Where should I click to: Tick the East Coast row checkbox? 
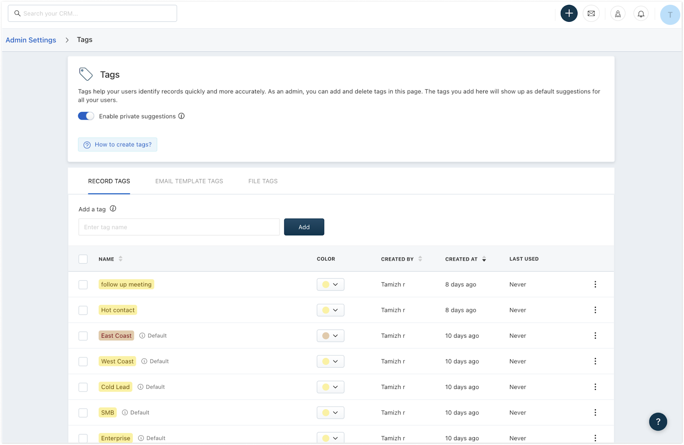pyautogui.click(x=83, y=336)
